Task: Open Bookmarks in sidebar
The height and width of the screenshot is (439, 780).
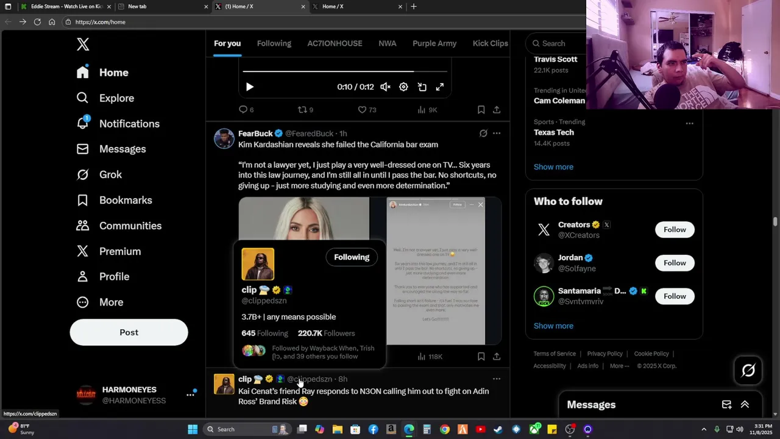Action: point(114,200)
